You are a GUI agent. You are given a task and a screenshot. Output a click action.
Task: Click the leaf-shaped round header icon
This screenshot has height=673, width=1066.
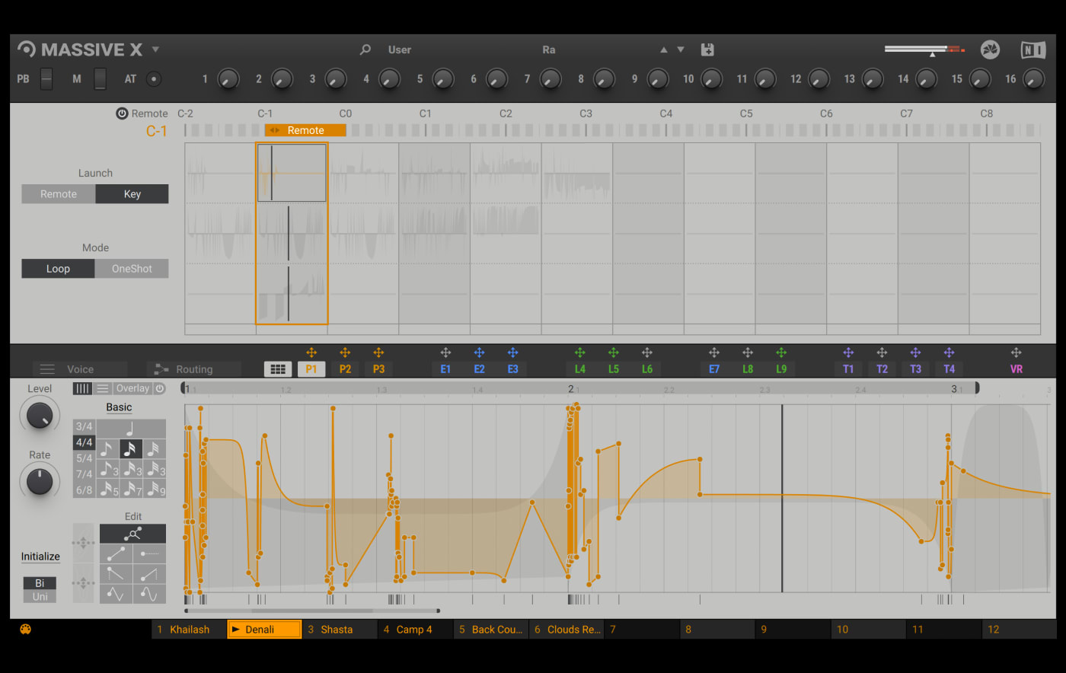pos(990,49)
